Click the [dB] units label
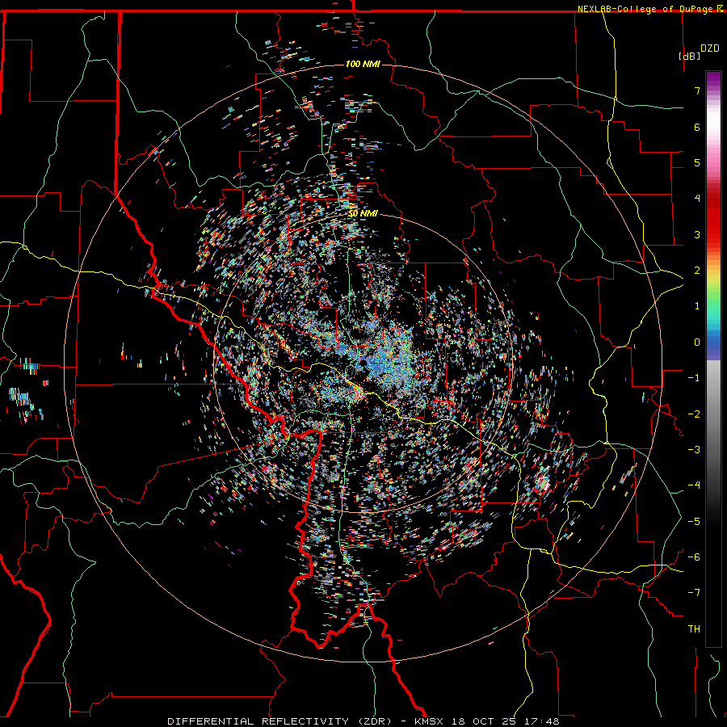Viewport: 727px width, 727px height. click(x=690, y=56)
